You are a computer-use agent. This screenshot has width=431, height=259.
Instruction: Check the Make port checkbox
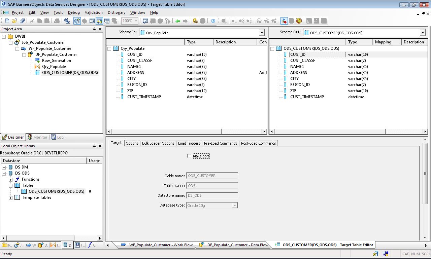(x=189, y=156)
